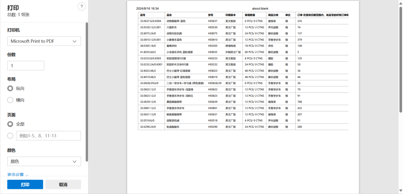This screenshot has height=194, width=403.
Task: Click the print preview scrollbar thumb
Action: point(400,59)
